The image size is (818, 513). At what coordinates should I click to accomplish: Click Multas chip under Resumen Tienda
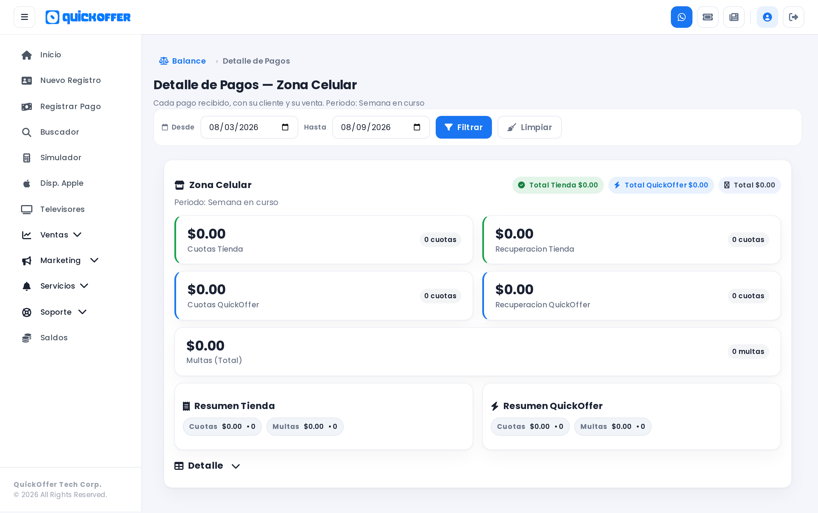click(x=305, y=426)
